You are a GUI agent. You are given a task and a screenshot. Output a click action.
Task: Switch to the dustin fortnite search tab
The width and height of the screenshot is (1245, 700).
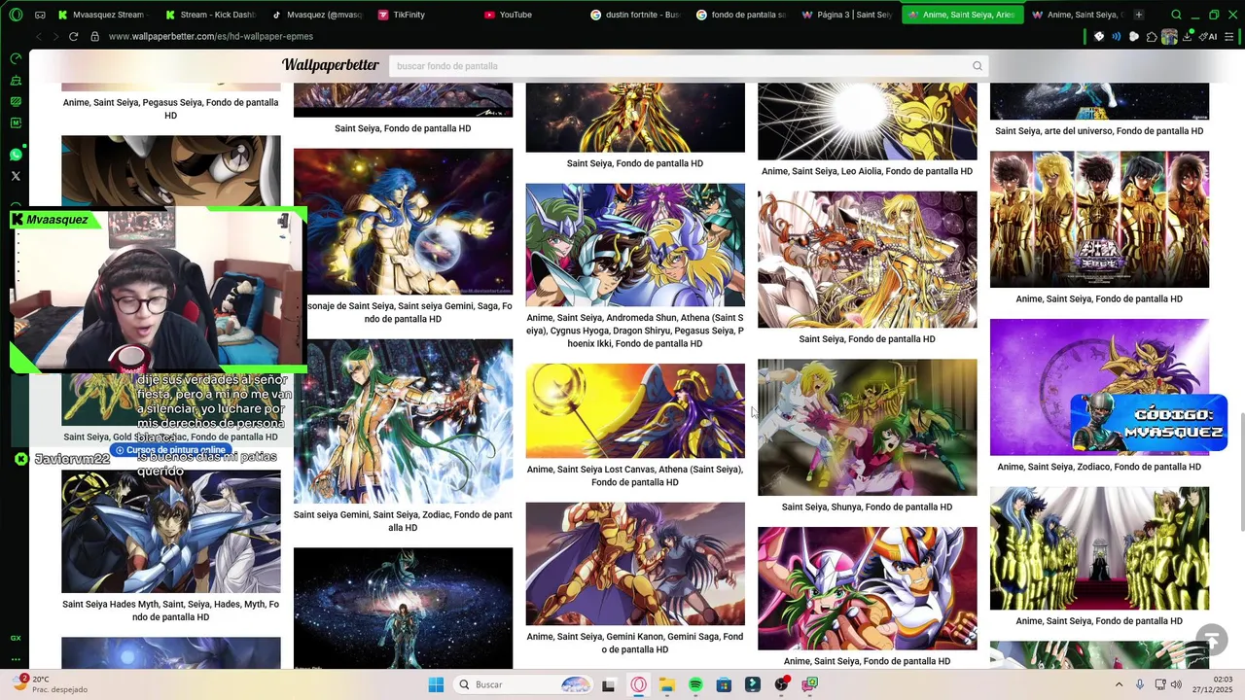635,15
